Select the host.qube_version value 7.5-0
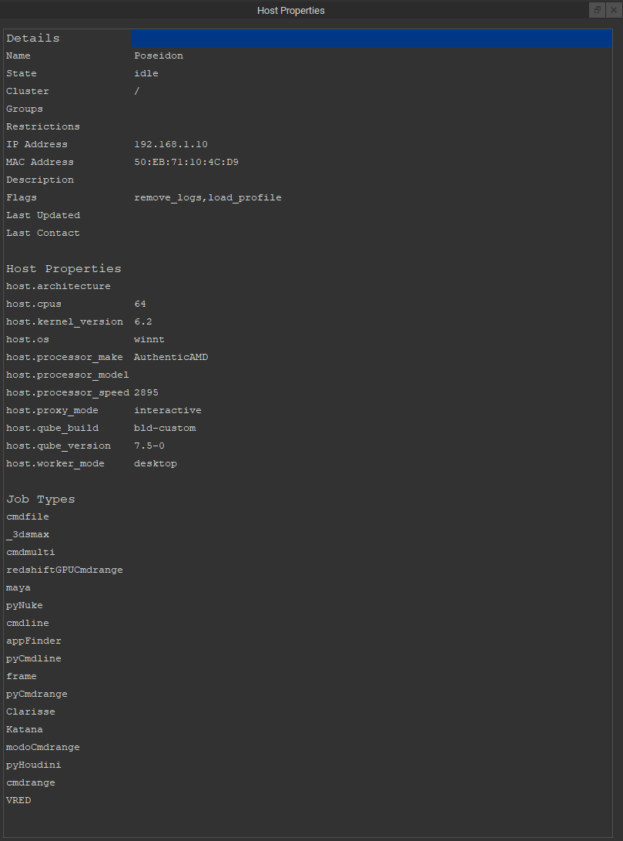Screen dimensions: 623x841 (149, 446)
